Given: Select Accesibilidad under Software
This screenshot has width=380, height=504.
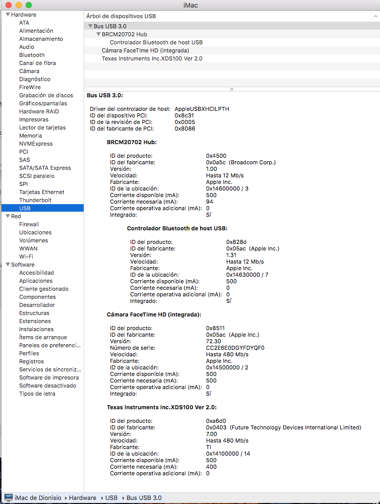Looking at the screenshot, I should [x=36, y=273].
